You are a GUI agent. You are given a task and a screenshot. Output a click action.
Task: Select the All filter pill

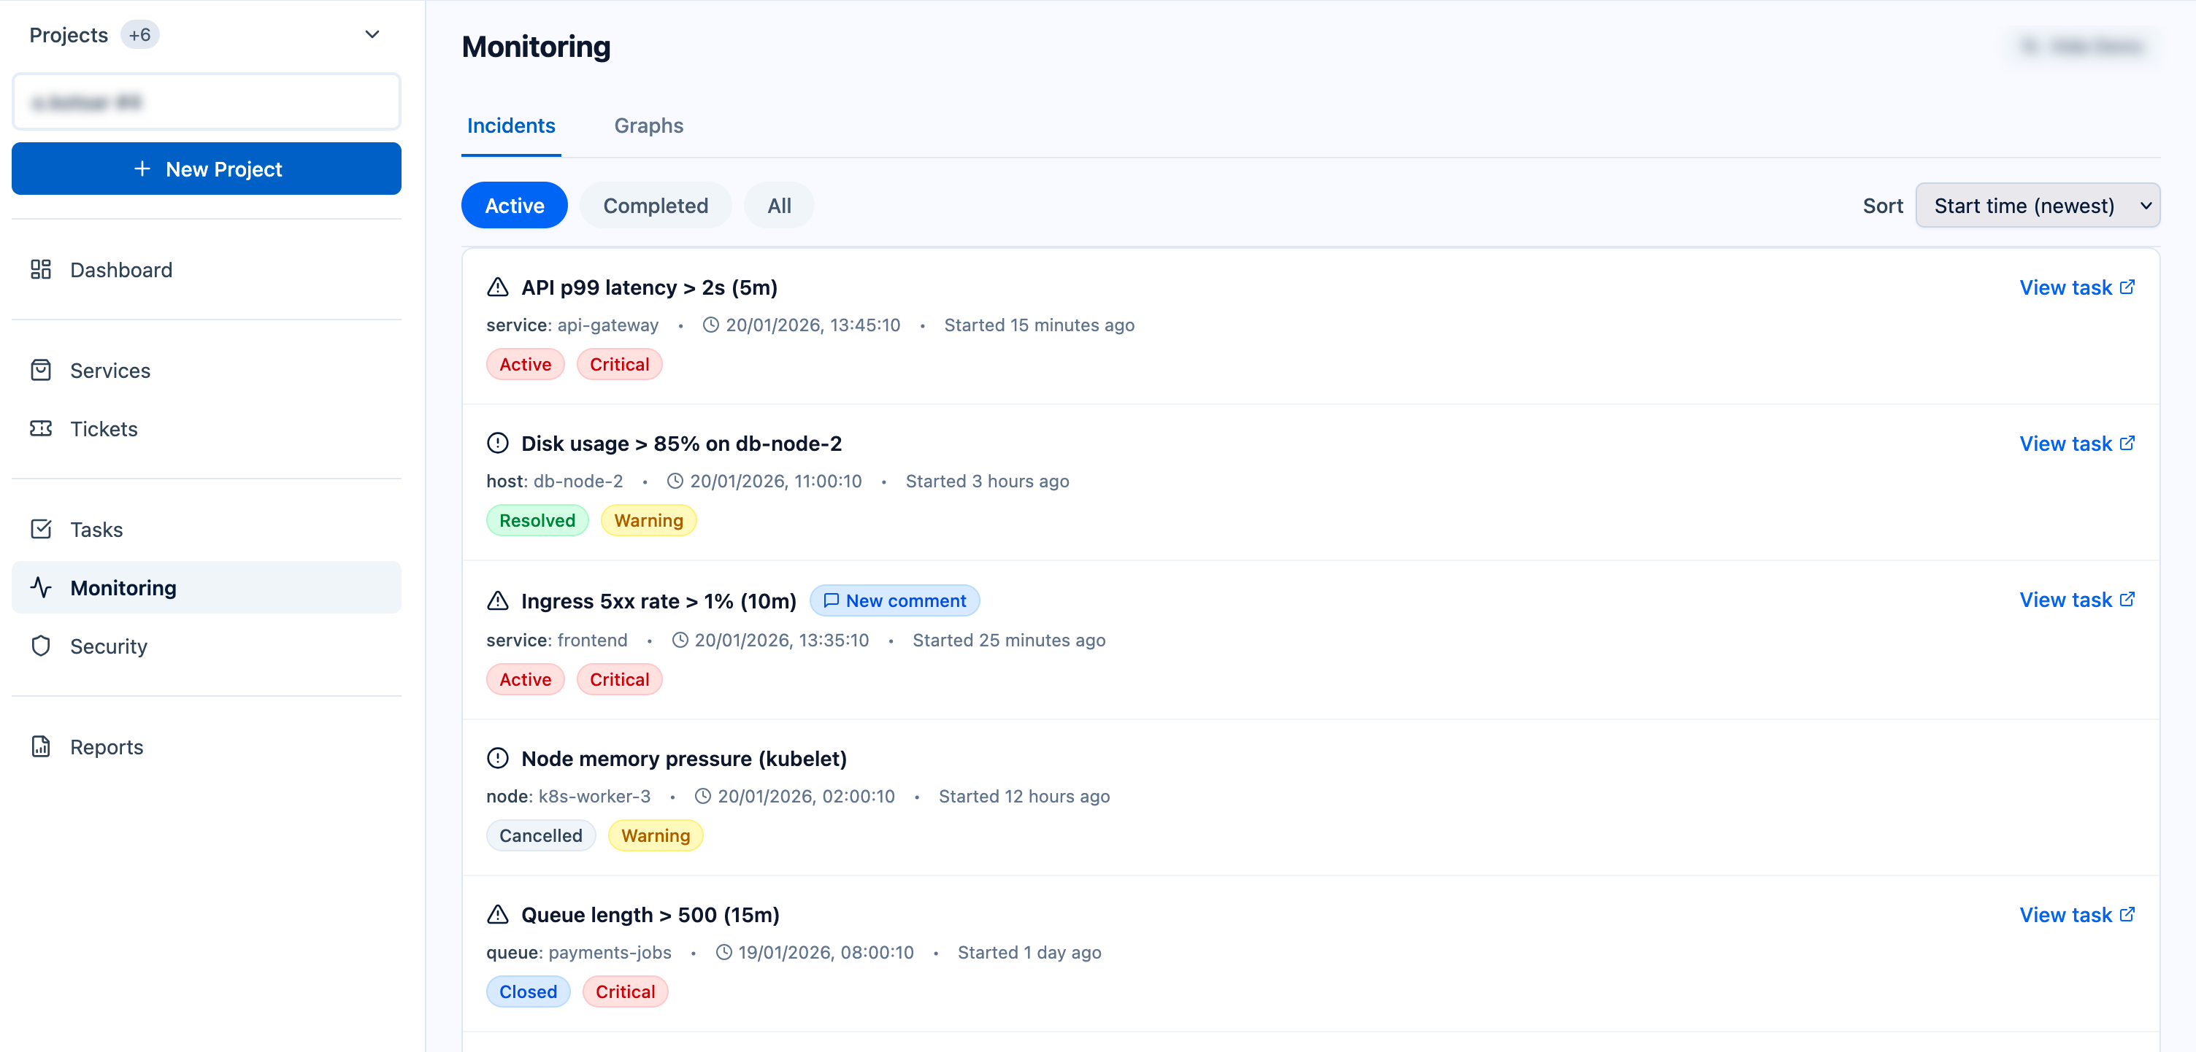pos(778,205)
